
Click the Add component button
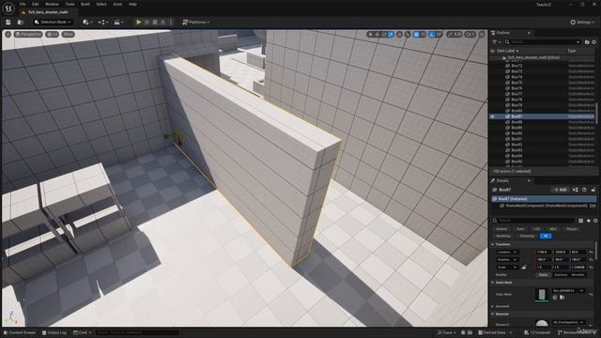point(560,190)
